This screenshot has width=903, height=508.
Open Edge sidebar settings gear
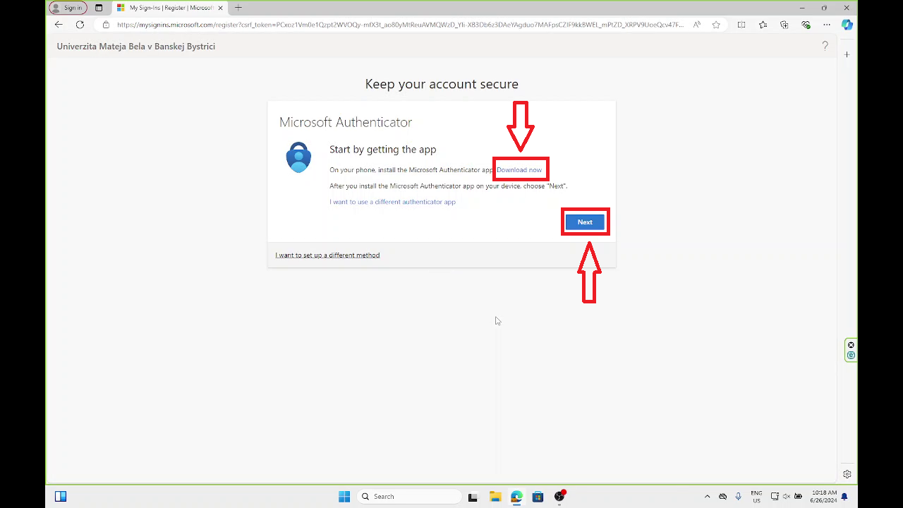click(x=847, y=474)
